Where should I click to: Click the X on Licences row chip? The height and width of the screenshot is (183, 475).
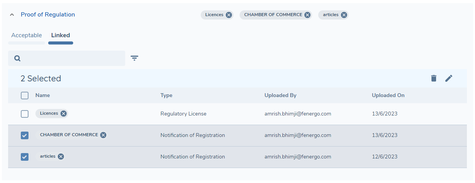click(x=64, y=114)
